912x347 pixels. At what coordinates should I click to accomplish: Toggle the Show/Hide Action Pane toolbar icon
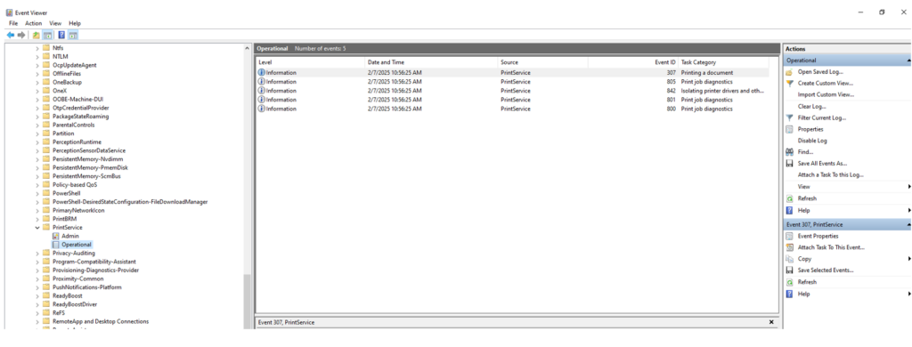(x=73, y=36)
